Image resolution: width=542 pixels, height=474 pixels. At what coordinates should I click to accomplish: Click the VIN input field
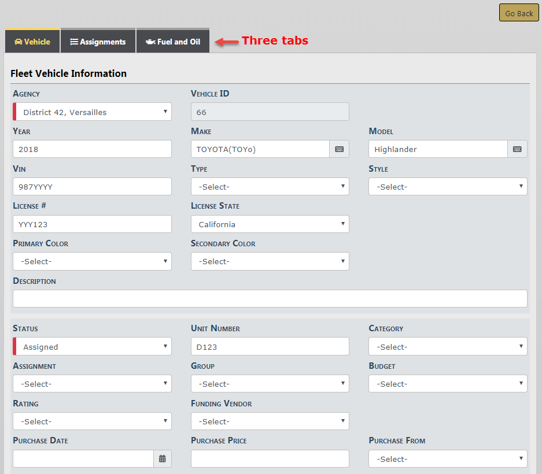click(x=92, y=187)
